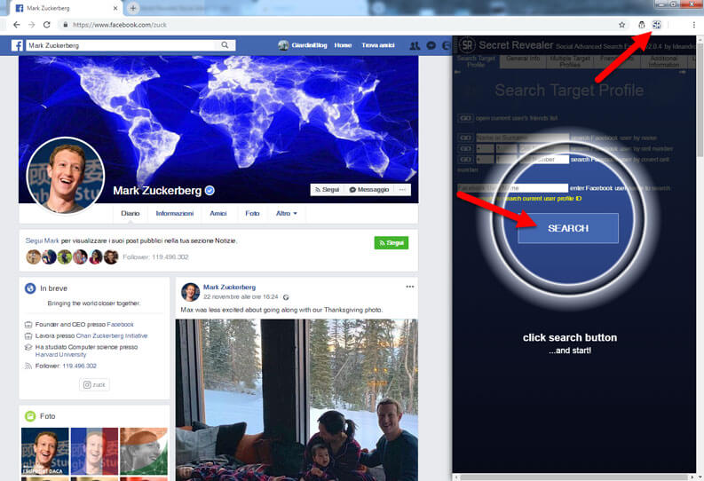Open the Thanksgiving family photo

[297, 399]
